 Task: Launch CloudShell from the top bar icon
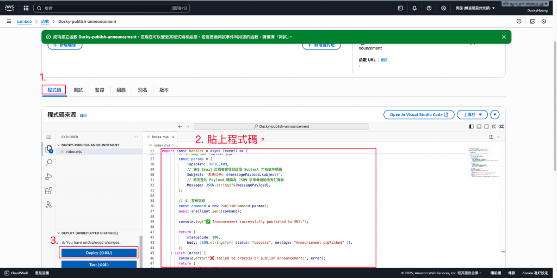(x=400, y=8)
